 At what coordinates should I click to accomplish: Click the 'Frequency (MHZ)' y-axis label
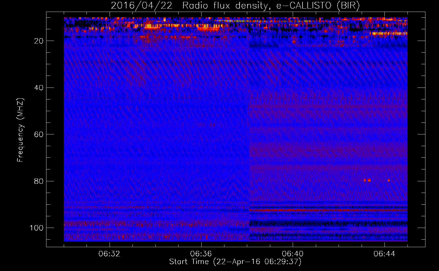tap(20, 130)
